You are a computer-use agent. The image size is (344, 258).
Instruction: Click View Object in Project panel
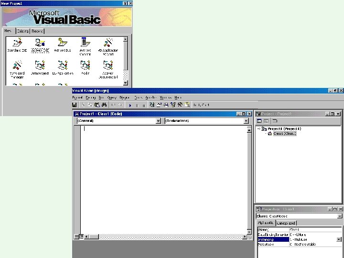(x=266, y=121)
